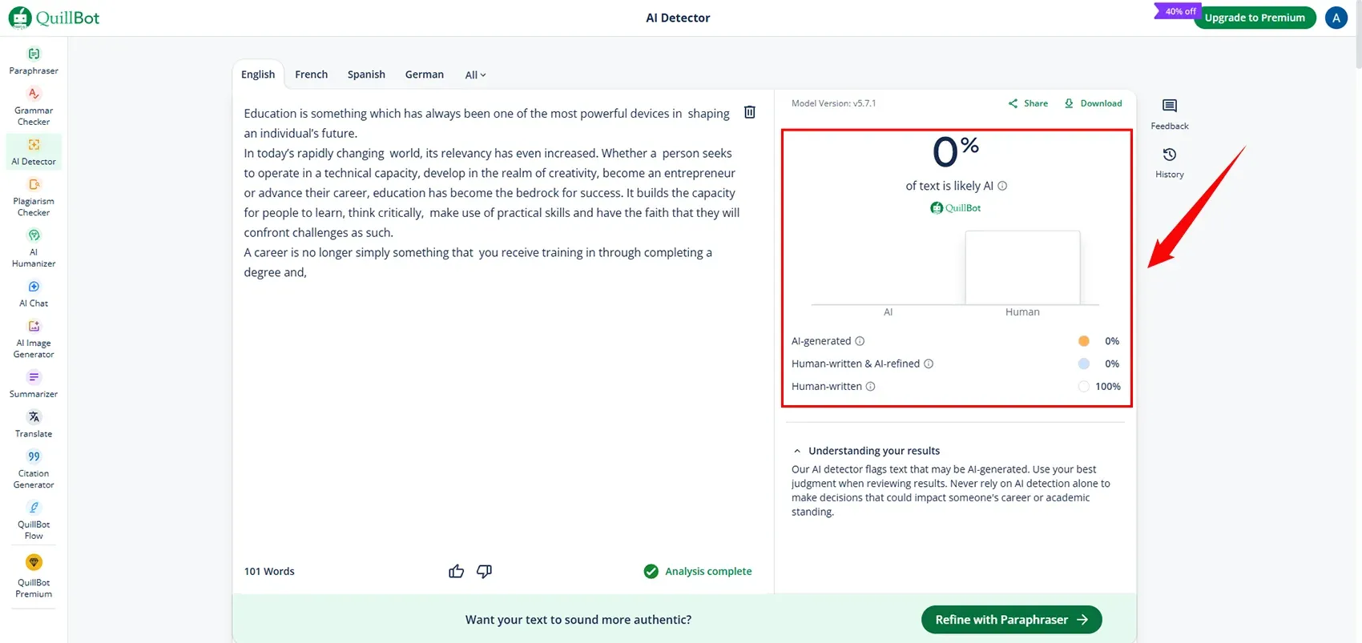Click the Upgrade to Premium button
Screen dimensions: 1362x643
pyautogui.click(x=1254, y=18)
